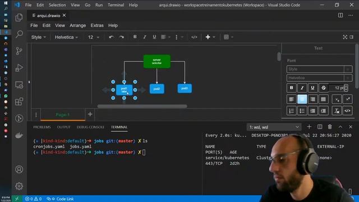
Task: Open Source Control view
Action: [19, 50]
